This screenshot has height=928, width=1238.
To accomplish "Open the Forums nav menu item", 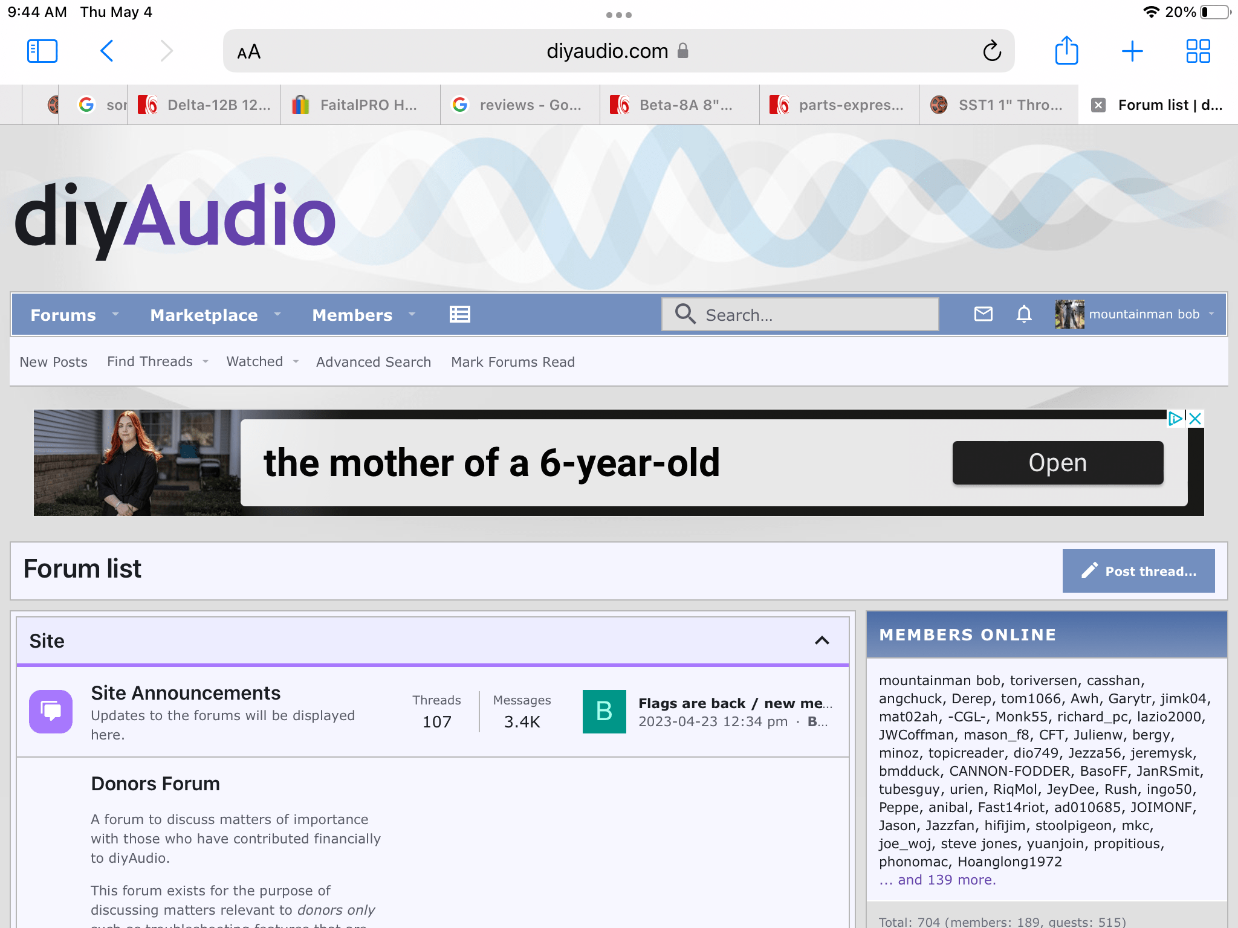I will click(x=63, y=315).
